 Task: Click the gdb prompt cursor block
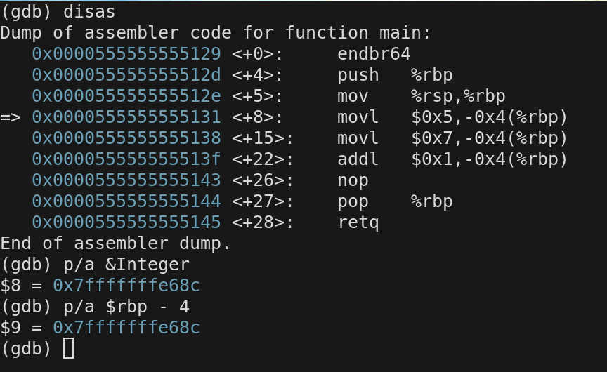tap(68, 348)
